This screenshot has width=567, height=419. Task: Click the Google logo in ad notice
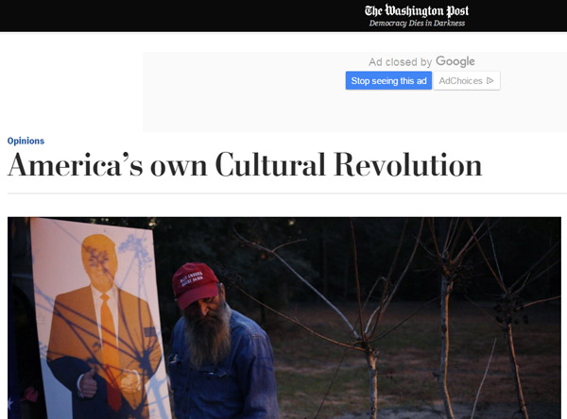tap(455, 61)
